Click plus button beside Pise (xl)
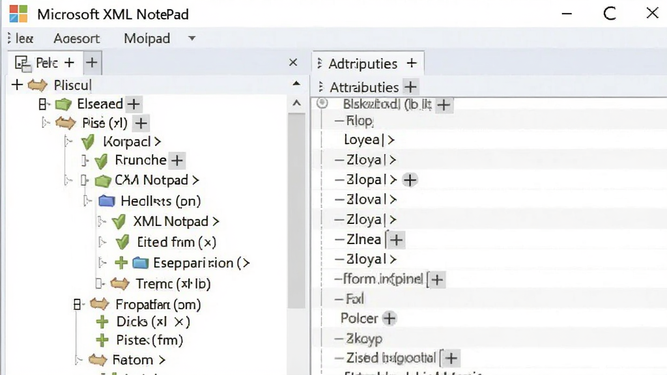The height and width of the screenshot is (375, 667). (x=141, y=123)
